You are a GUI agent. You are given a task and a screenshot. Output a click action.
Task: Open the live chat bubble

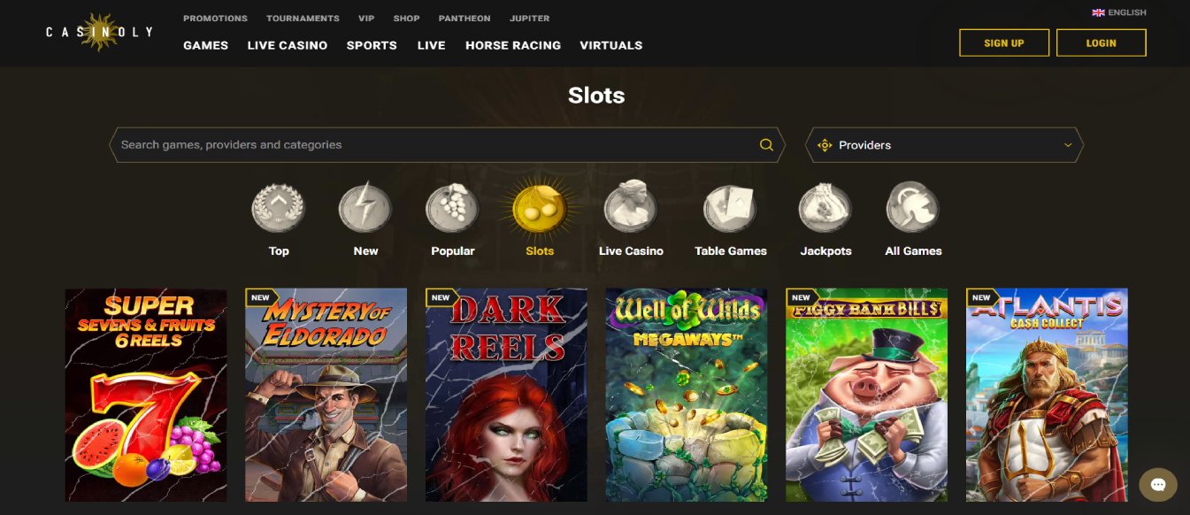tap(1158, 484)
